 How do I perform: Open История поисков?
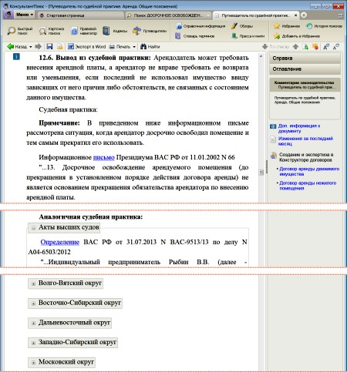point(324,26)
